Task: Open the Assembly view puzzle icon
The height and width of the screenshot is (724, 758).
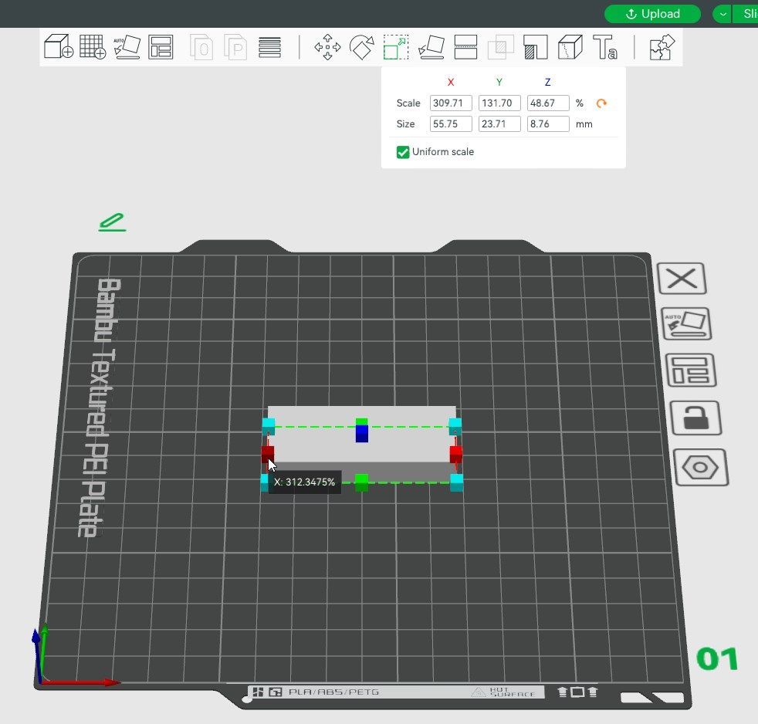Action: pyautogui.click(x=662, y=47)
